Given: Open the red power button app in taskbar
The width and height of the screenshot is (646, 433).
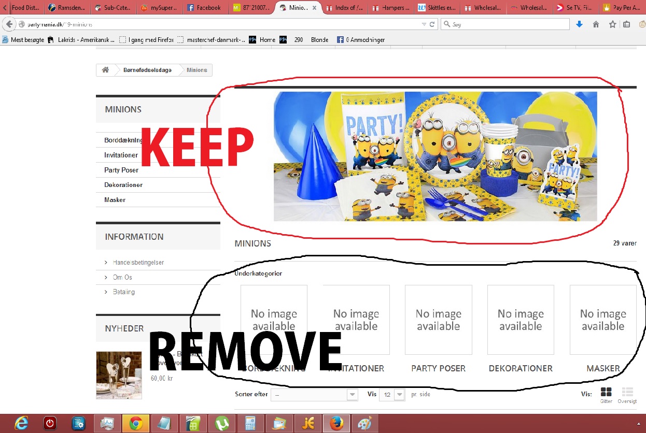Looking at the screenshot, I should 50,423.
